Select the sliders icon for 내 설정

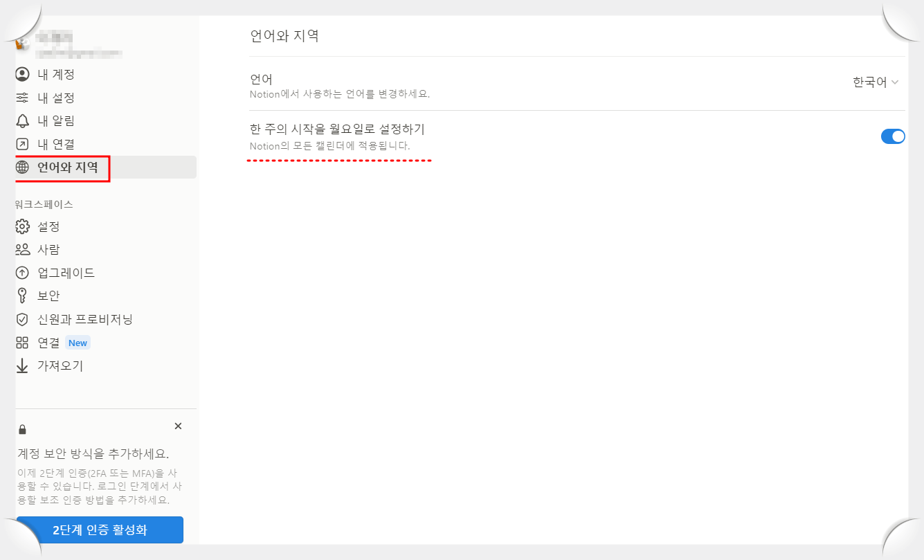point(21,97)
